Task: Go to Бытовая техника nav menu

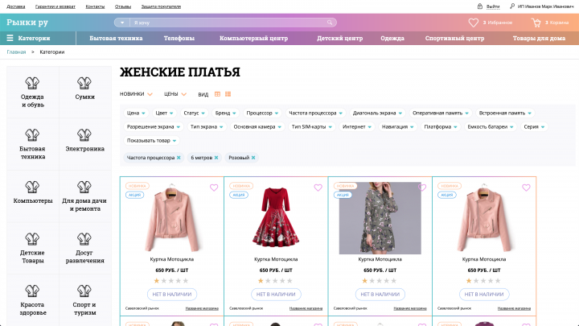Action: [x=116, y=38]
